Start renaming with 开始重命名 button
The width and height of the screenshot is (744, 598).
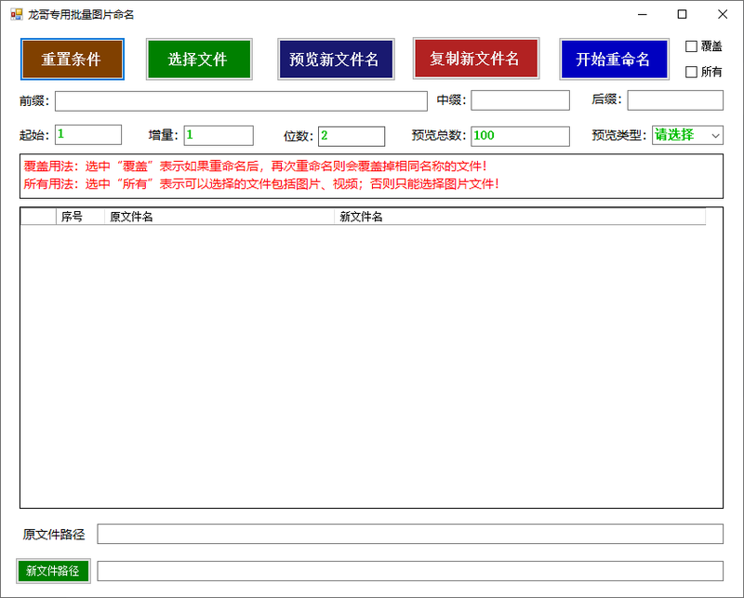613,60
